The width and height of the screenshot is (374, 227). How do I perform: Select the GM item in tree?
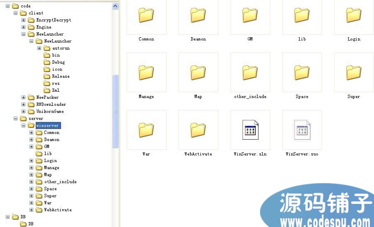(47, 146)
